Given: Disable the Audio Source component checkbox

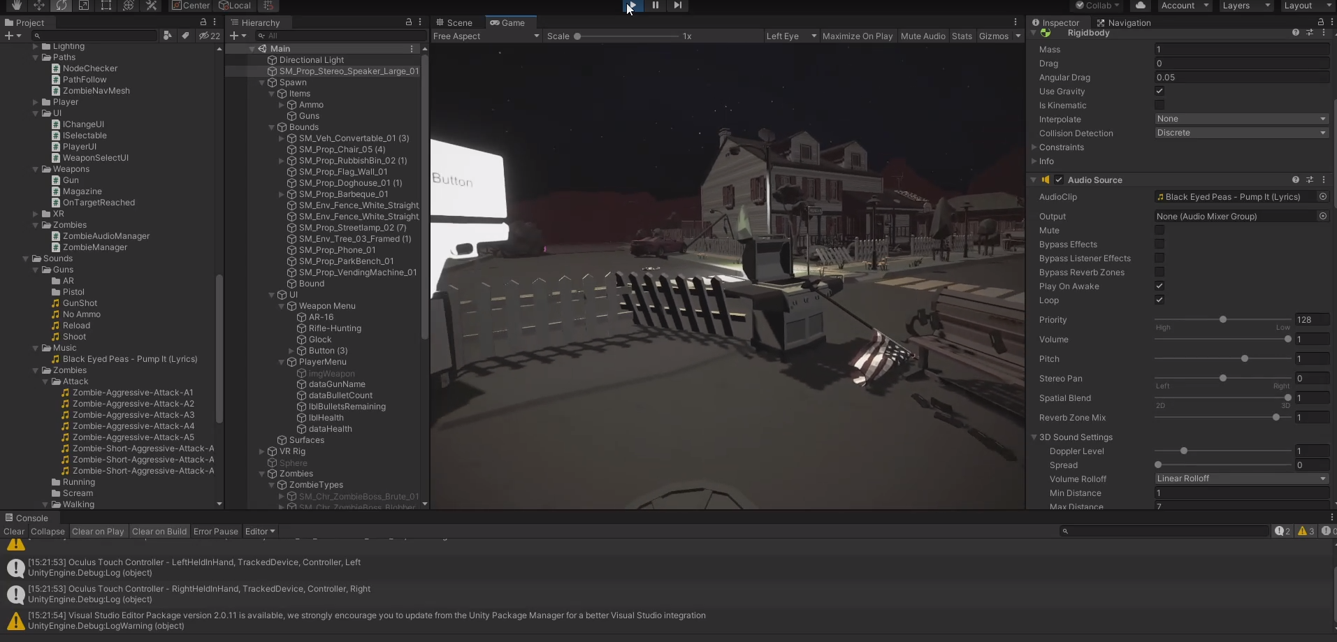Looking at the screenshot, I should (1059, 180).
